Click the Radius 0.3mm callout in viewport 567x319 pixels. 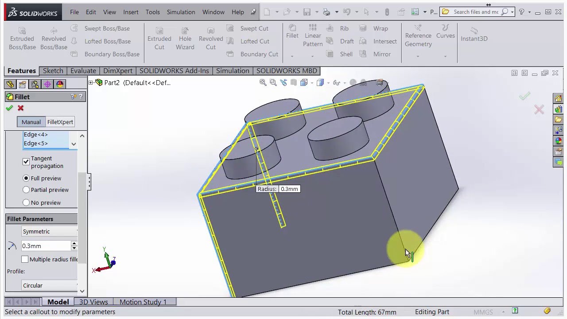[278, 189]
